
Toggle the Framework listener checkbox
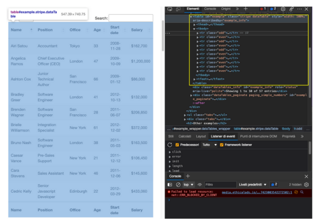(222, 145)
